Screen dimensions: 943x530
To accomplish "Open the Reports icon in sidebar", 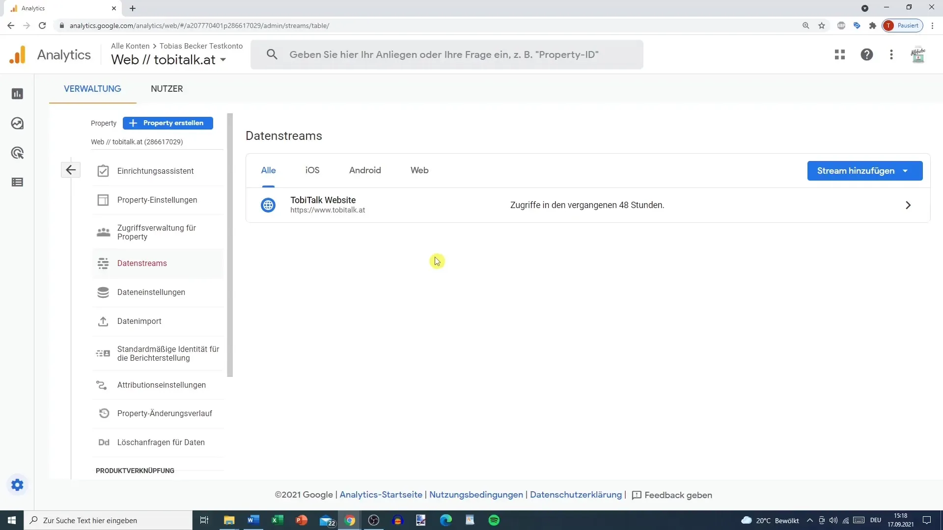I will point(18,94).
